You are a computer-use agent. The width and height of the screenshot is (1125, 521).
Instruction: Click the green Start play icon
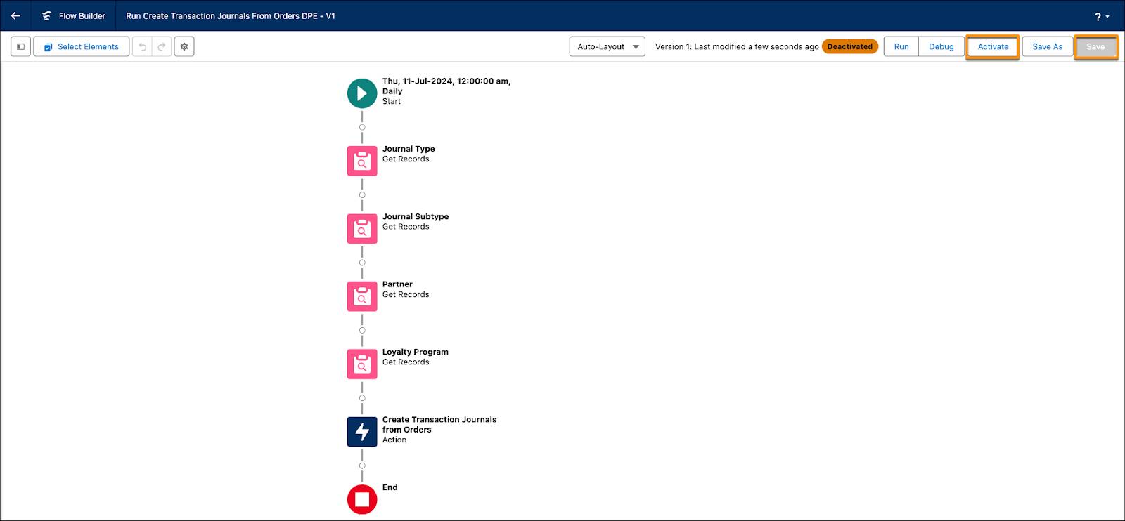coord(362,93)
